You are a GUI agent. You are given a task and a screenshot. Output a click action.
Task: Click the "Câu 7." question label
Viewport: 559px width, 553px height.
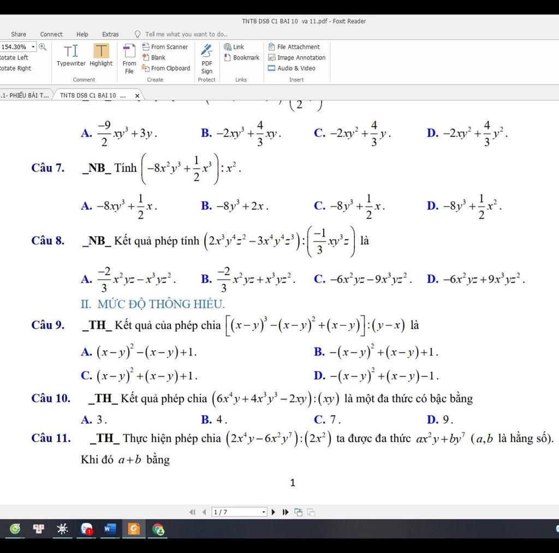[48, 168]
